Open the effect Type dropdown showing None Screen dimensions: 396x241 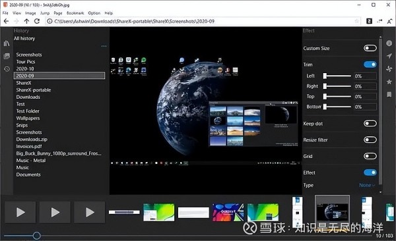(367, 185)
